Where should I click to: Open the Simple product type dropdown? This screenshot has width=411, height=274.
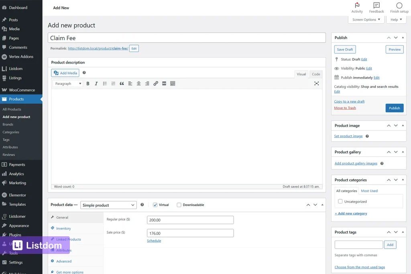108,205
